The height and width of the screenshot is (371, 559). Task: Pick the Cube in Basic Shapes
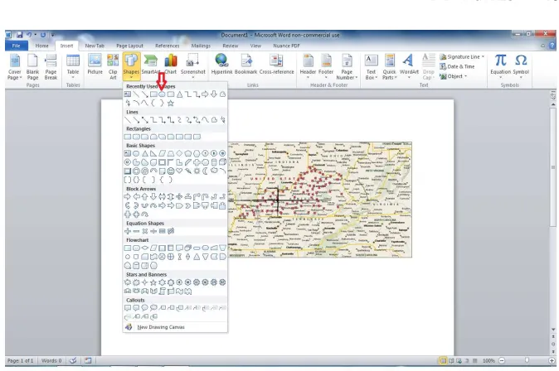tap(222, 162)
